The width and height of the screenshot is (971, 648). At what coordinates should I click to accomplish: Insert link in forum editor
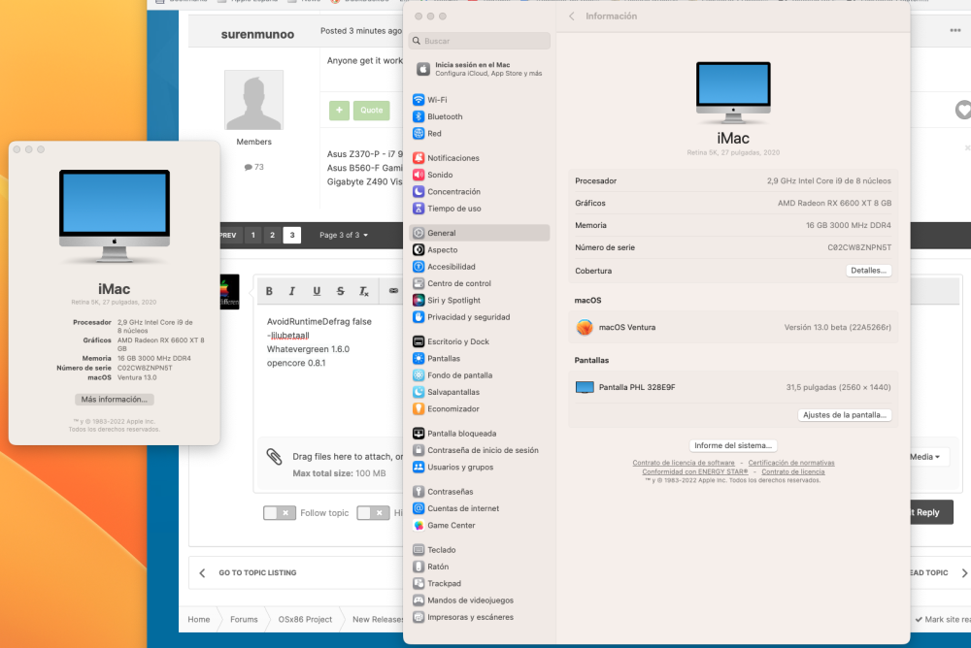(393, 291)
